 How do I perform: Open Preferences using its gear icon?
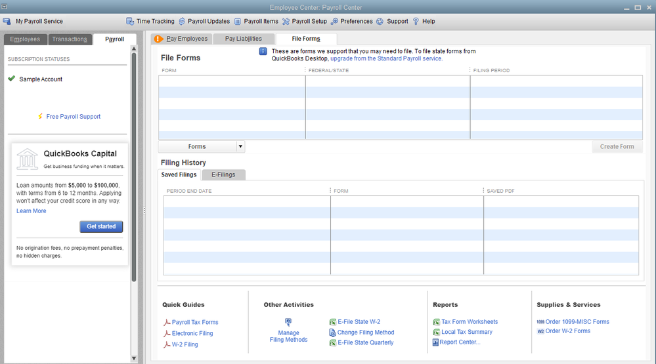(335, 21)
